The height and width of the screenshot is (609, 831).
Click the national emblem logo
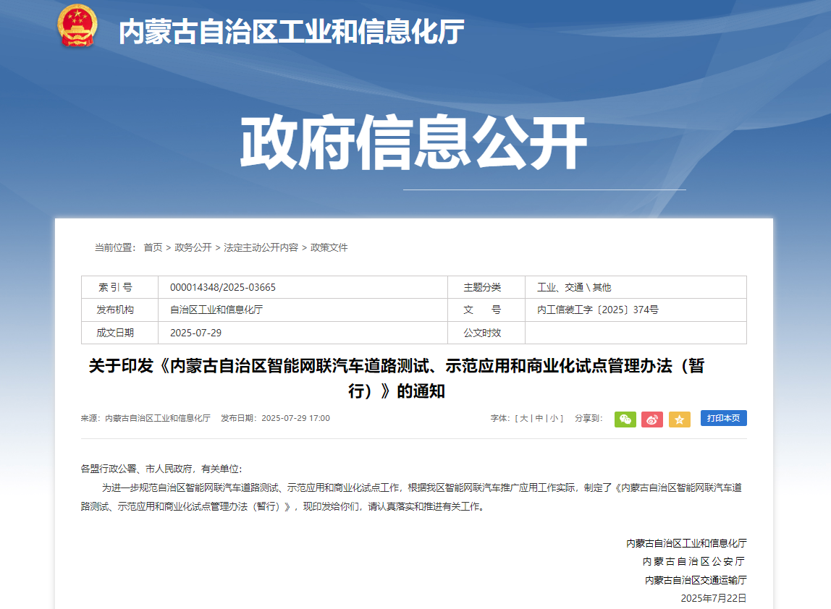[77, 26]
